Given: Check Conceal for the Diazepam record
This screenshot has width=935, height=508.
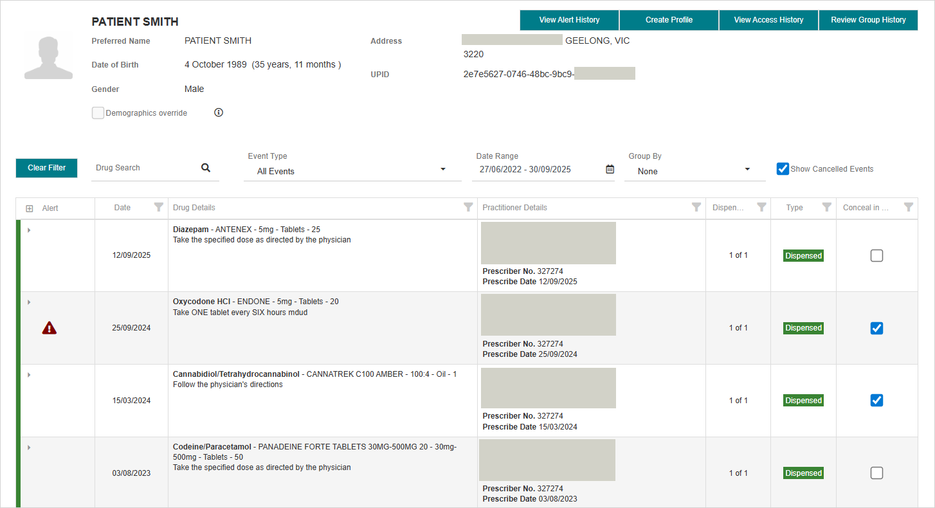Looking at the screenshot, I should (876, 255).
